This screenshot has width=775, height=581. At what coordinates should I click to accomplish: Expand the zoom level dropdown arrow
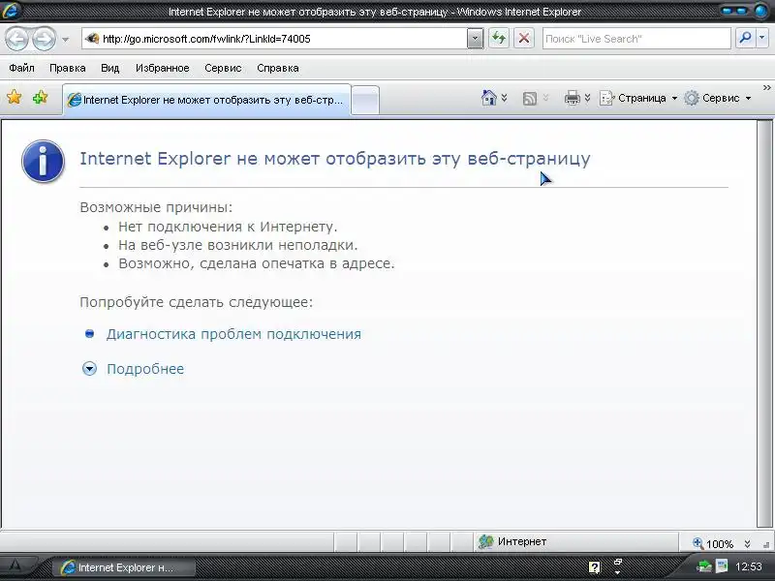point(747,543)
